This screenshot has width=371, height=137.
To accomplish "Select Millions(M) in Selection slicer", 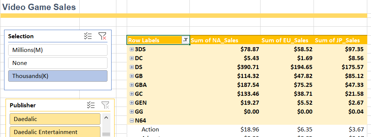I will click(x=58, y=50).
